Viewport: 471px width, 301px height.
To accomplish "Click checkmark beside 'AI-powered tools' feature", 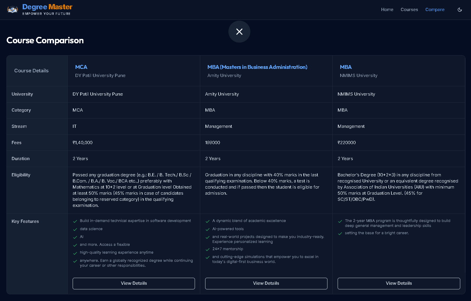I will (207, 230).
